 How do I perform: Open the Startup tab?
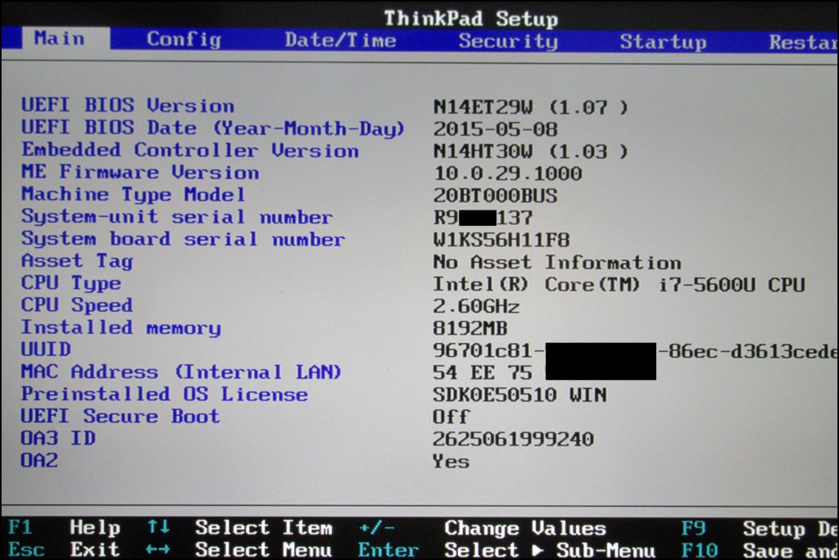coord(663,42)
